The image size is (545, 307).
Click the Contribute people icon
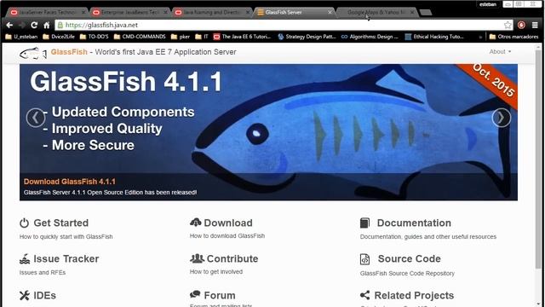[197, 258]
